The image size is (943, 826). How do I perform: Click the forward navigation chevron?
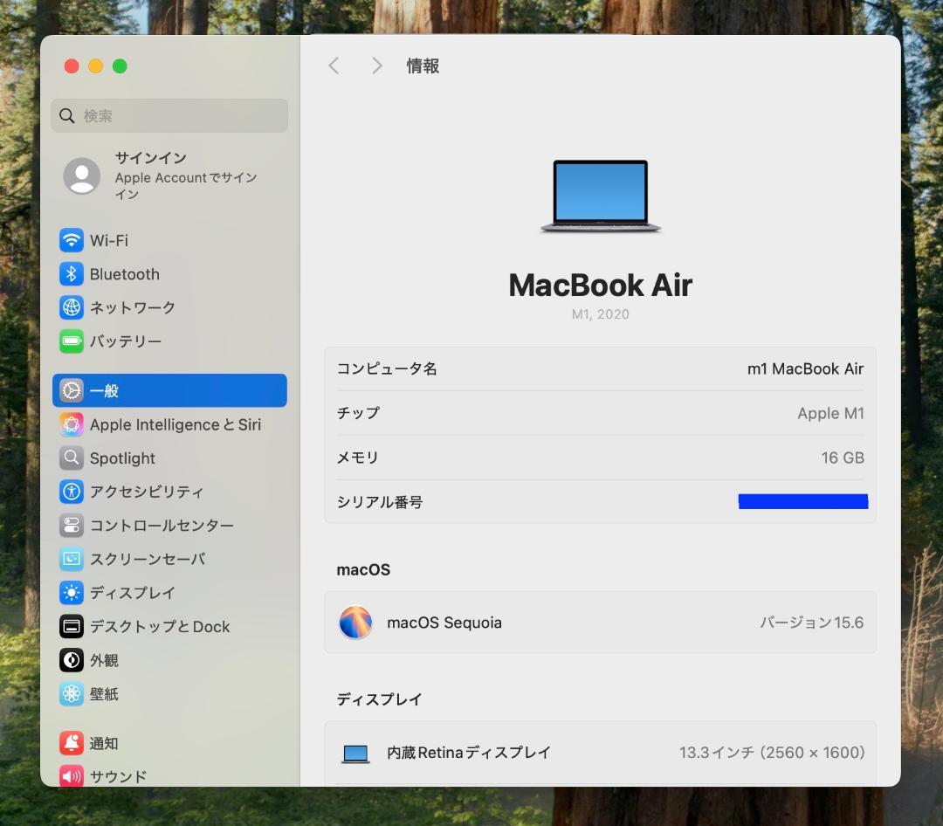[375, 65]
